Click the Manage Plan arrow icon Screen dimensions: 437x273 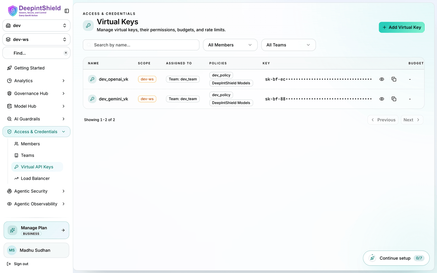coord(63,230)
